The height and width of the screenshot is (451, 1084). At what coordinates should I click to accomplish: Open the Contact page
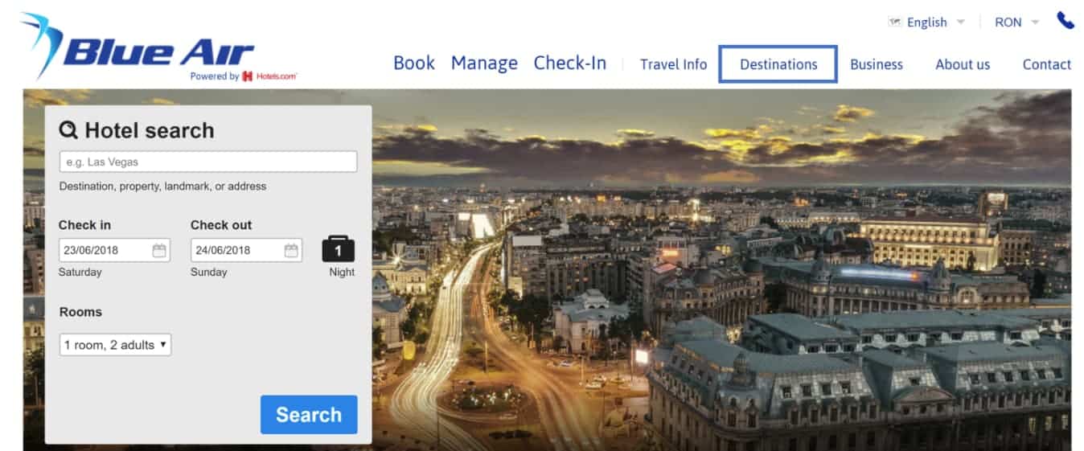1047,64
